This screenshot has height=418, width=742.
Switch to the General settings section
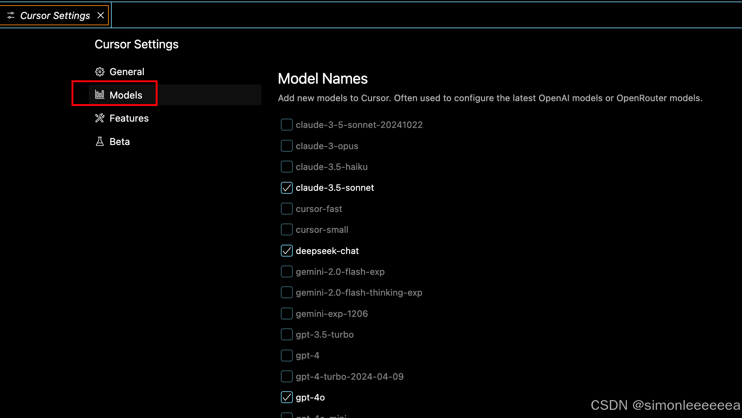(127, 72)
